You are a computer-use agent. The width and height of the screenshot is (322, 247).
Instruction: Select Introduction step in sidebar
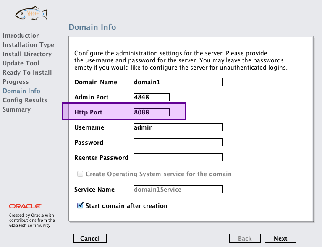pyautogui.click(x=21, y=36)
